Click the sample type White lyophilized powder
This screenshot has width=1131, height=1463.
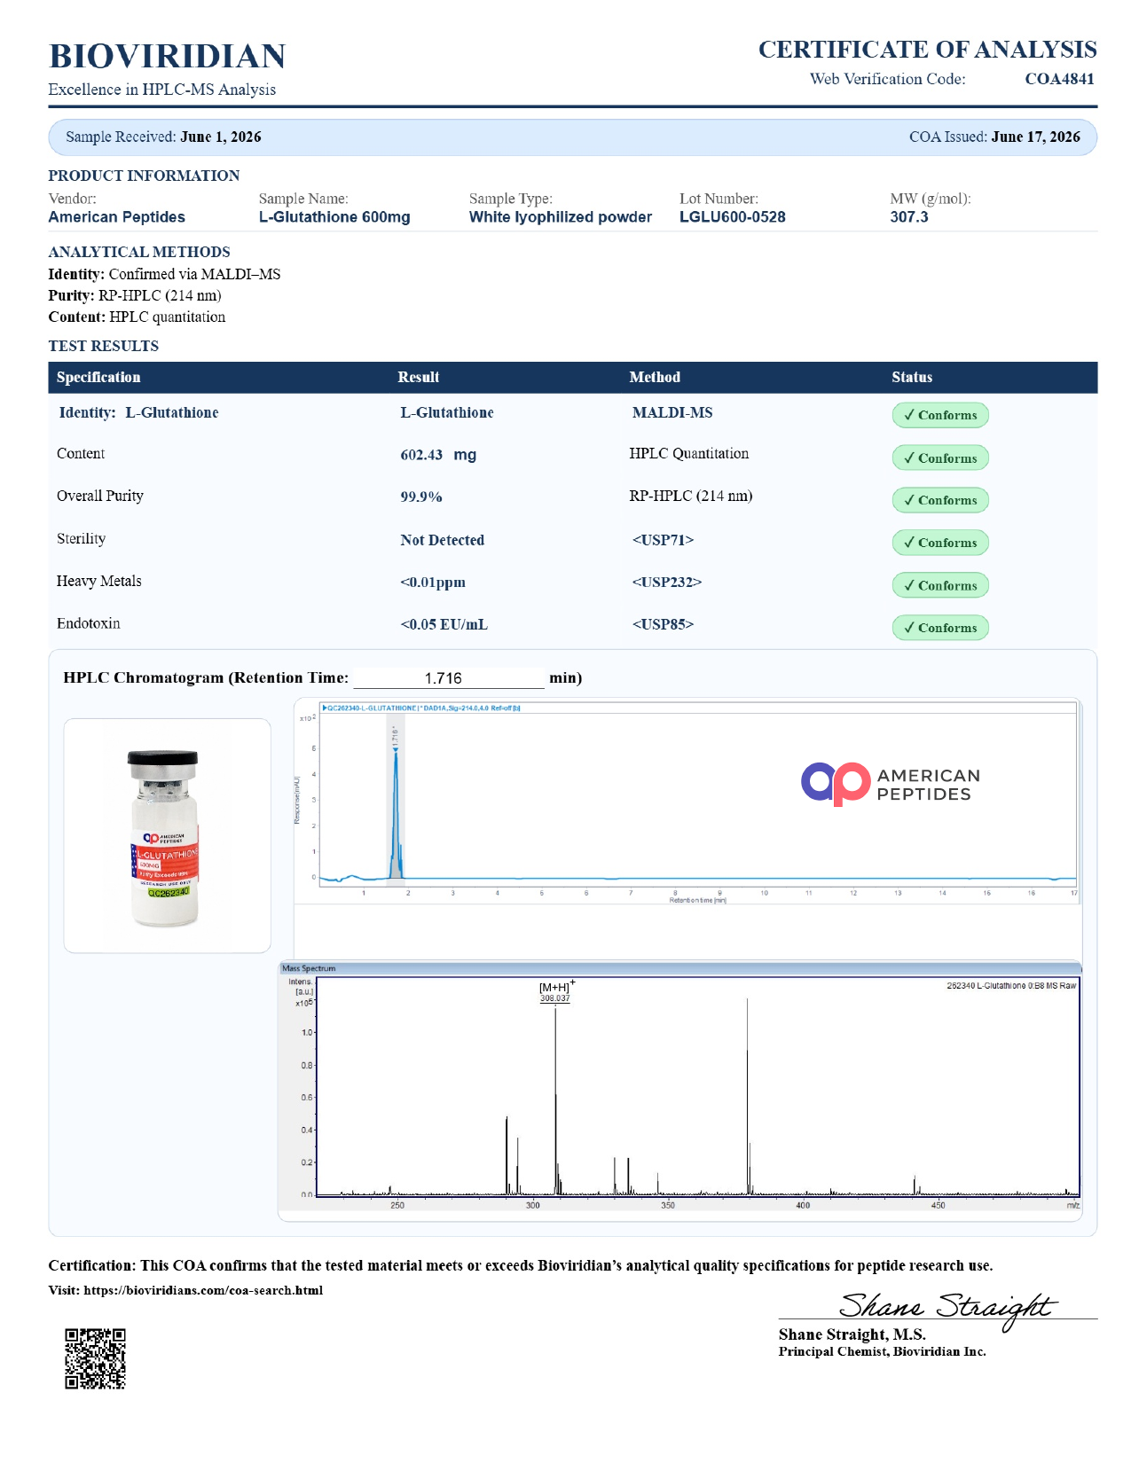tap(561, 217)
